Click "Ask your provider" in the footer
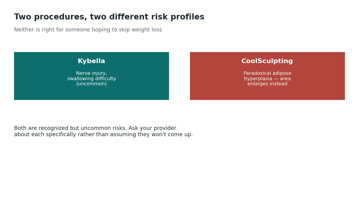The width and height of the screenshot is (359, 202). tap(152, 128)
